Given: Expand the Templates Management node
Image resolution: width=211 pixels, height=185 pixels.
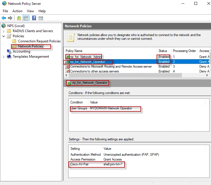Looking at the screenshot, I should tap(4, 57).
